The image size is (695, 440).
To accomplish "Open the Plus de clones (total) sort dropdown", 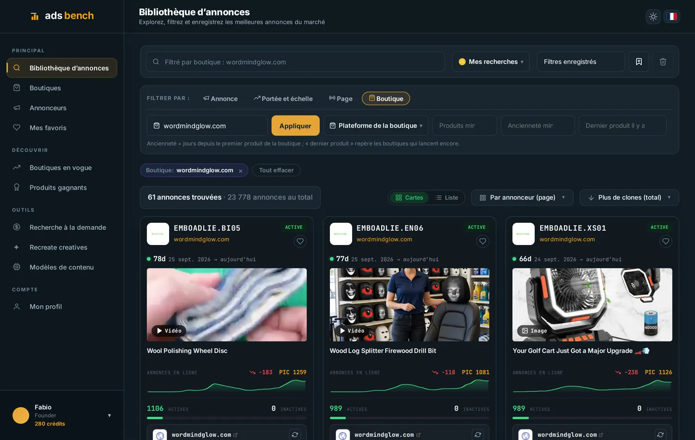I will (x=629, y=198).
